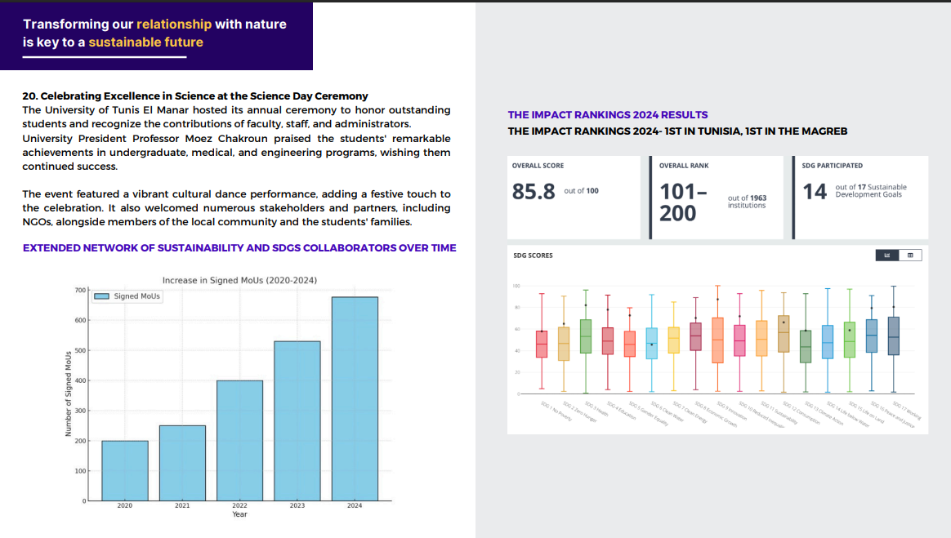Screen dimensions: 951x538
Task: Pick the 2023 bar in MoUs chart
Action: 297,420
